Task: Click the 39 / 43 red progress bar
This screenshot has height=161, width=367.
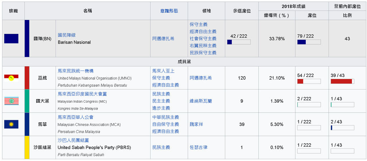Action: coord(342,81)
